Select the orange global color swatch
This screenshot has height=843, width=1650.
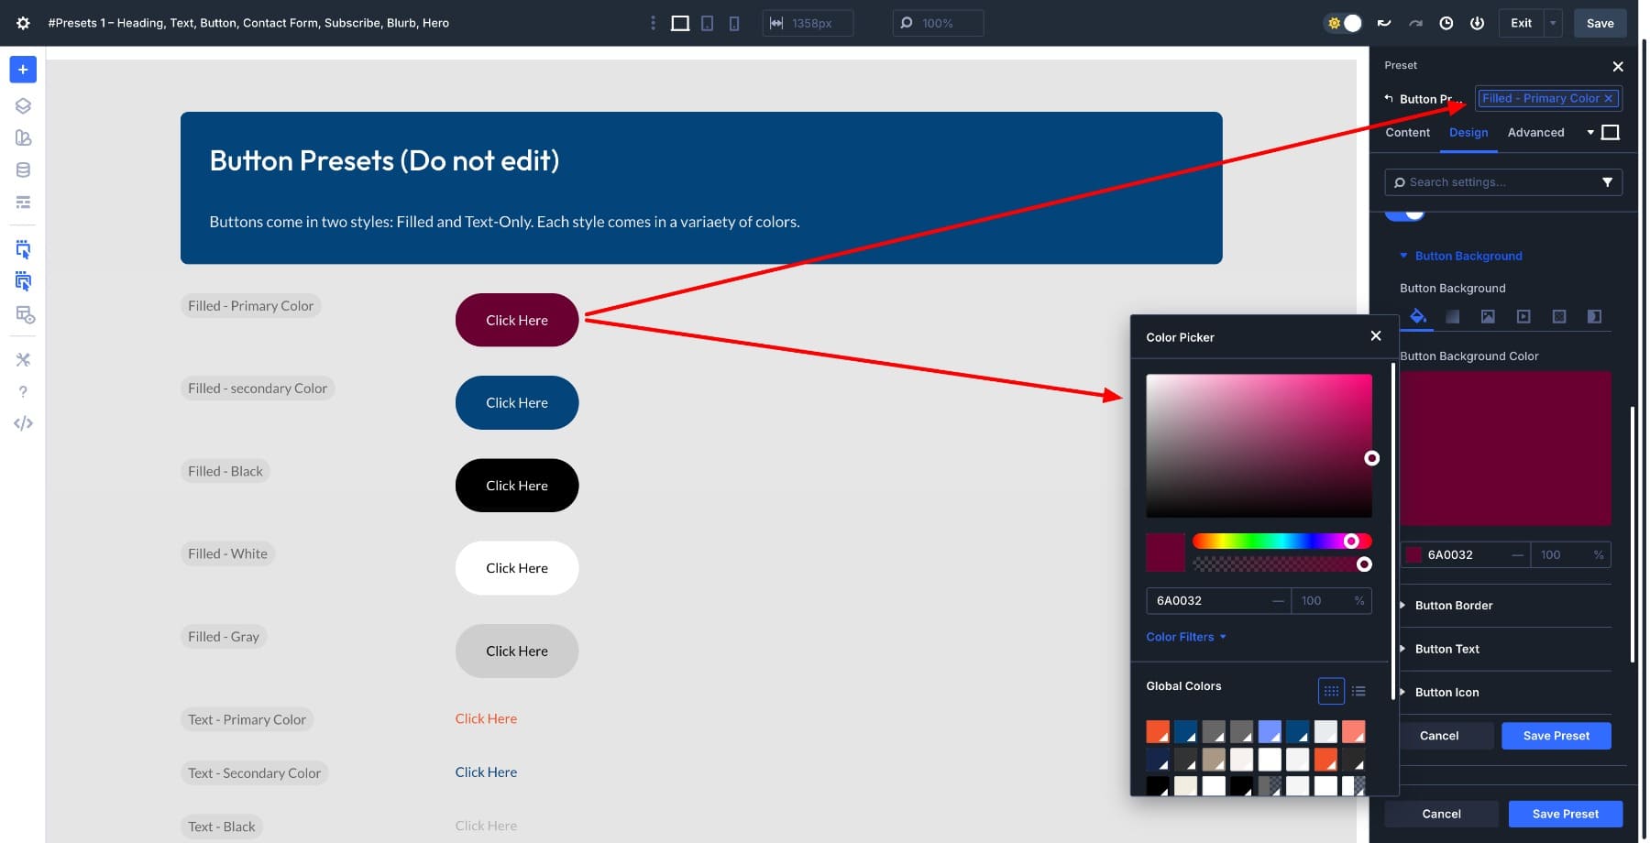point(1157,731)
